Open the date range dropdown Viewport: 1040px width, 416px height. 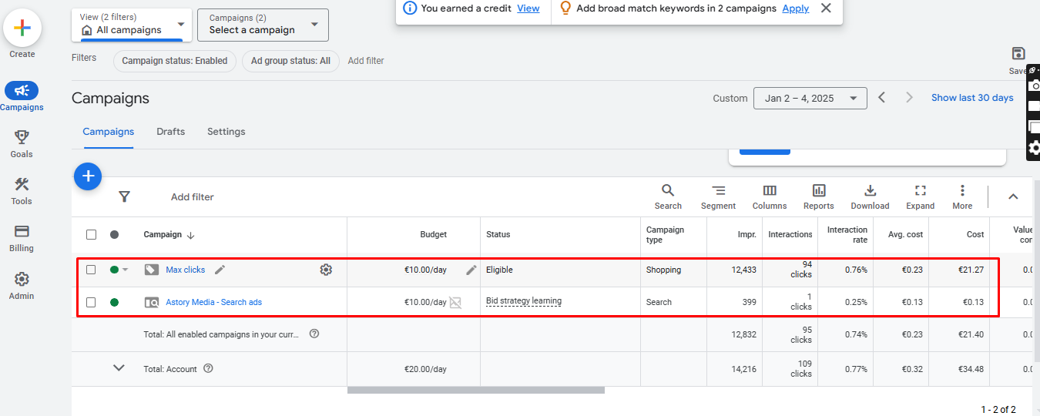click(810, 98)
